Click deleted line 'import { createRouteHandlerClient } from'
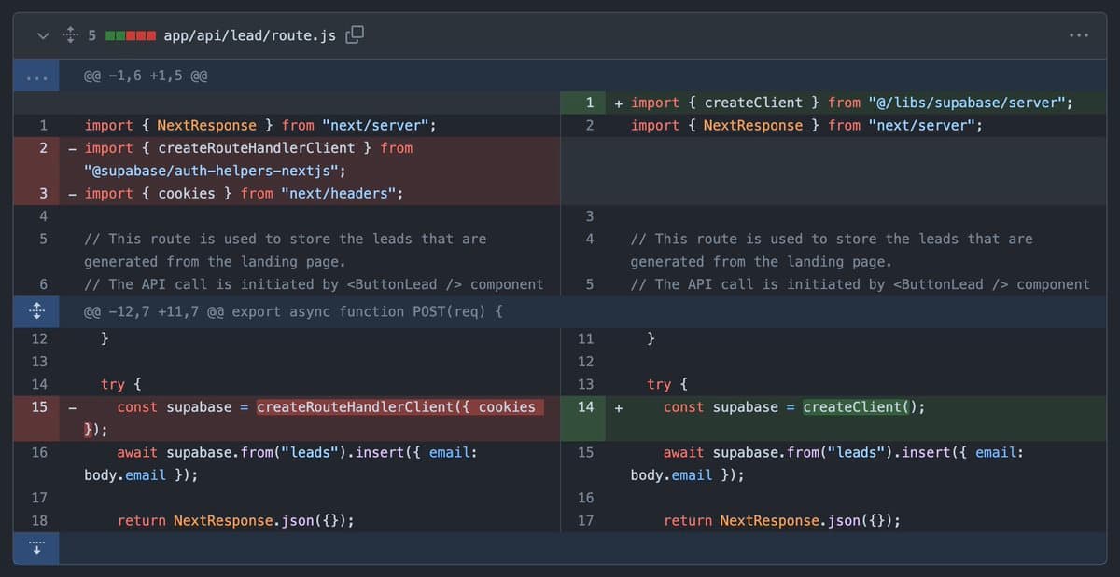 pyautogui.click(x=248, y=148)
